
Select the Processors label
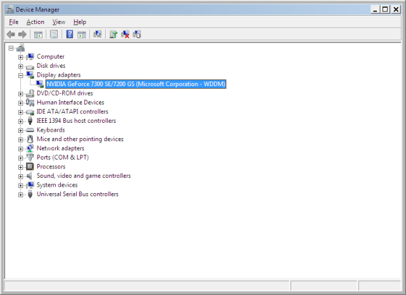coord(51,166)
